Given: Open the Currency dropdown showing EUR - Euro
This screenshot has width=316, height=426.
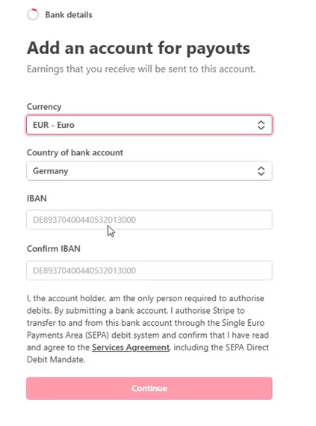Looking at the screenshot, I should [149, 125].
